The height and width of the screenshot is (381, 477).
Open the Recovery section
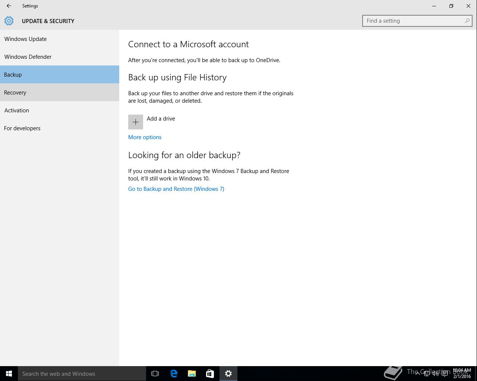(60, 92)
